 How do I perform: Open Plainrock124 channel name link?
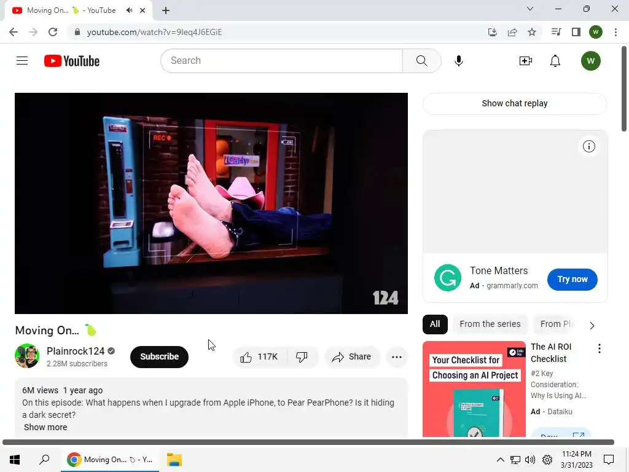coord(76,351)
